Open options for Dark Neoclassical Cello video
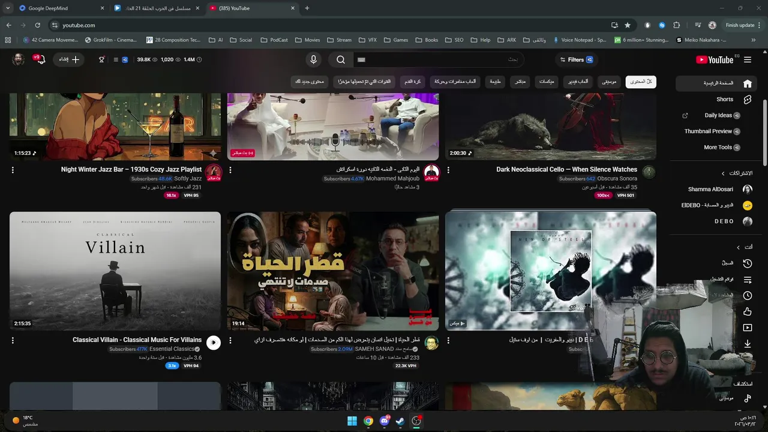 (x=448, y=170)
